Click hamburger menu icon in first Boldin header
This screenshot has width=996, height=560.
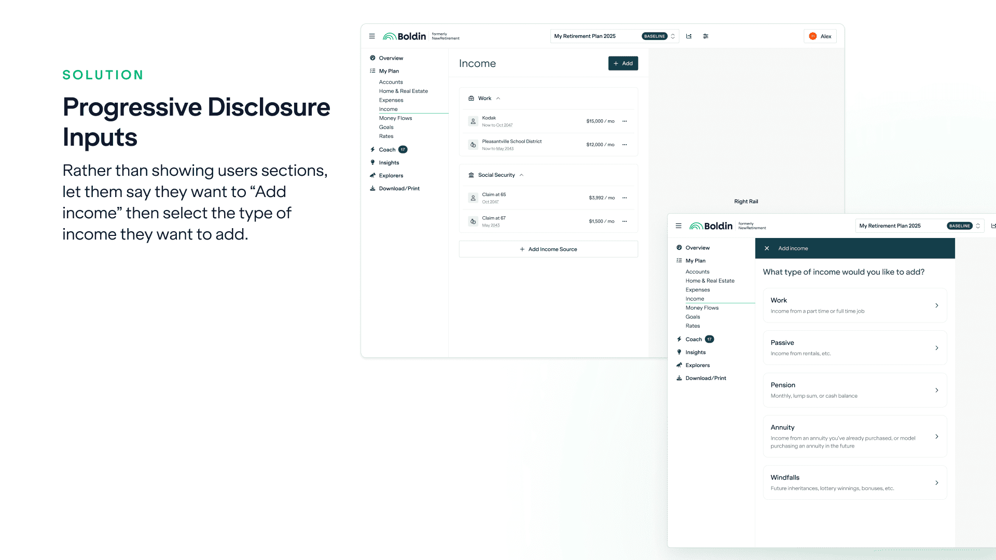[x=372, y=36]
